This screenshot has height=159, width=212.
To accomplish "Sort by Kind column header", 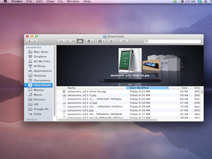I will point(197,88).
